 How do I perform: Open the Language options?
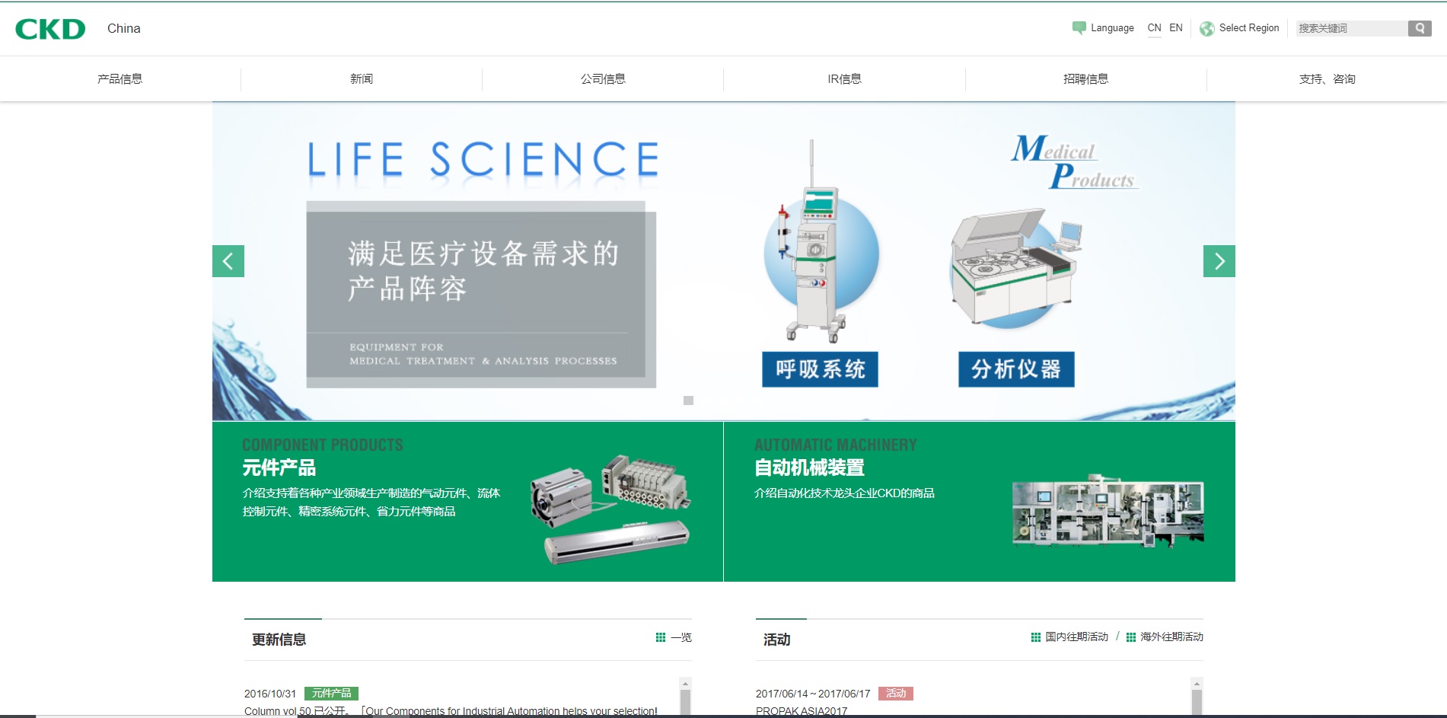pos(1112,27)
